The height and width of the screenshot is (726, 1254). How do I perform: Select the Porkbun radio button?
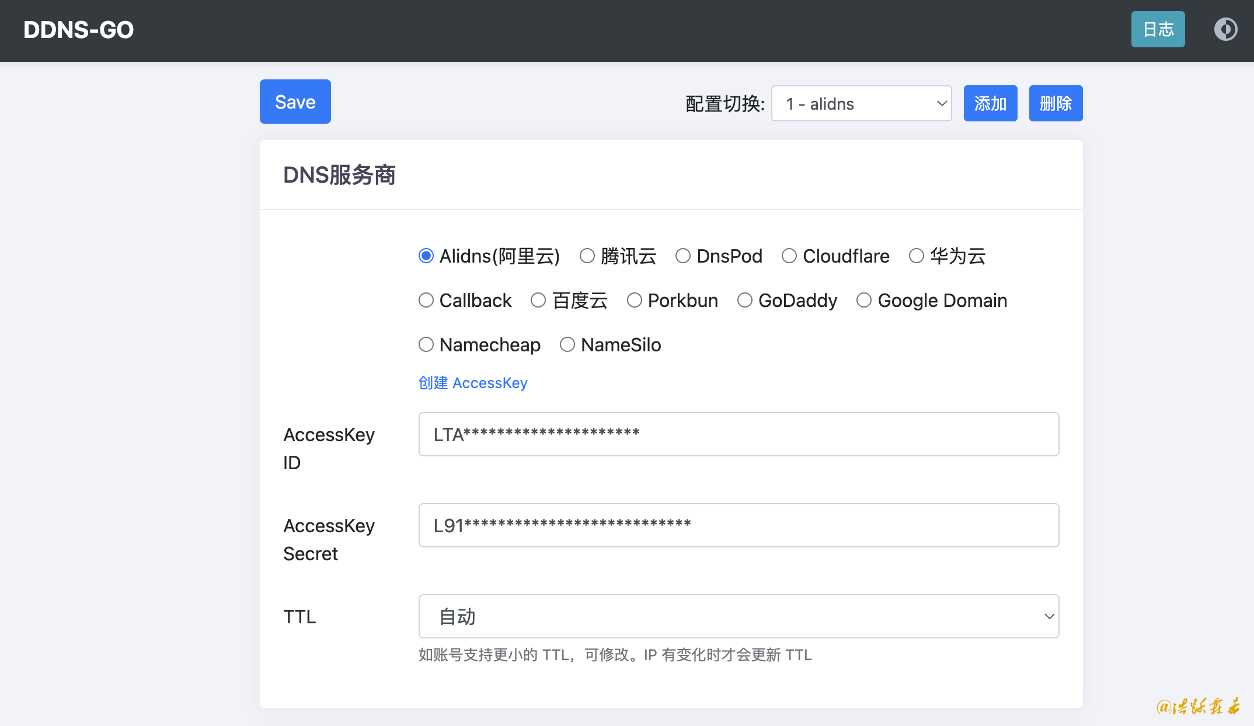tap(634, 300)
